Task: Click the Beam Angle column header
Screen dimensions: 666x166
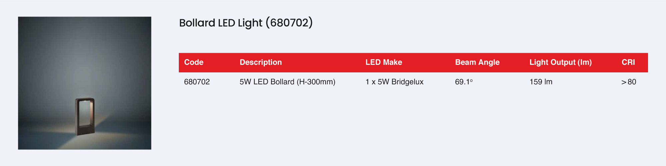Action: click(477, 62)
